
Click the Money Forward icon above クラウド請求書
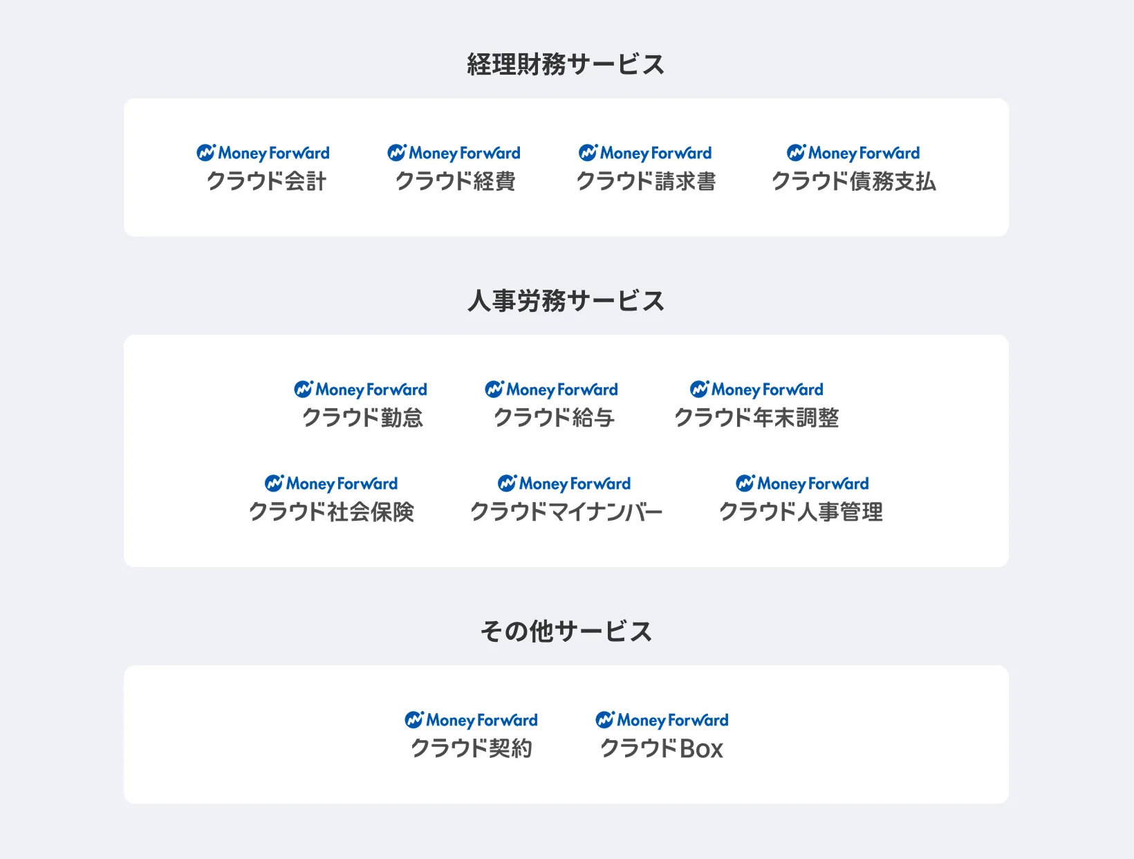point(588,153)
